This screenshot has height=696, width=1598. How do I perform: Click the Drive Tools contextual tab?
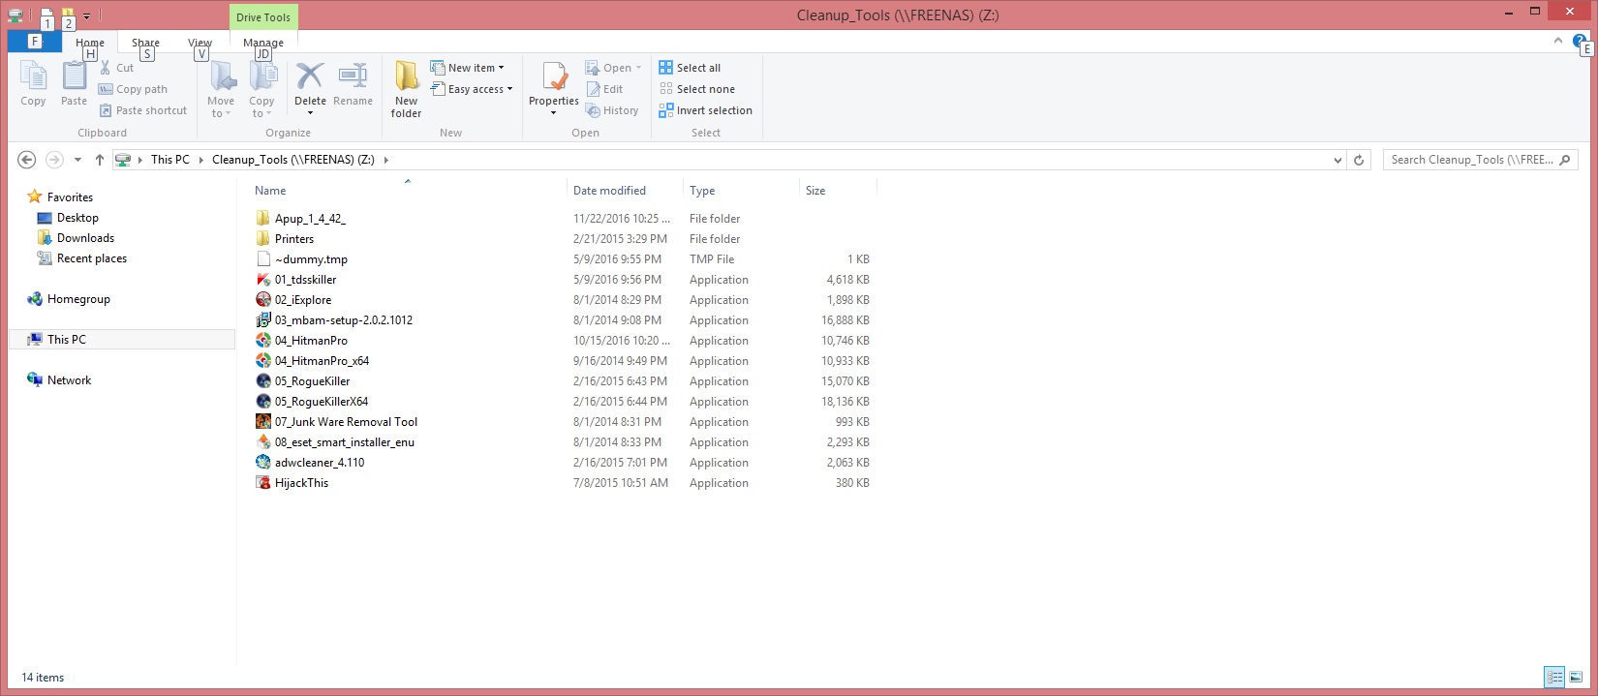[x=263, y=17]
